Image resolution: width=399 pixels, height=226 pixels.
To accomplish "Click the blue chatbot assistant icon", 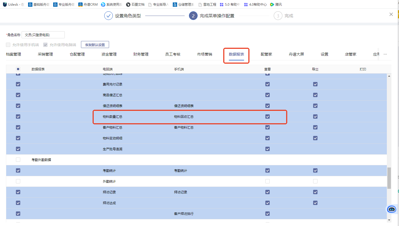I will [x=391, y=209].
